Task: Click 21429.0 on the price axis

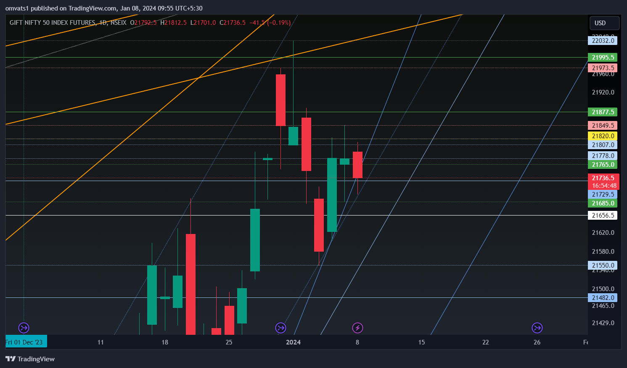Action: click(x=603, y=323)
